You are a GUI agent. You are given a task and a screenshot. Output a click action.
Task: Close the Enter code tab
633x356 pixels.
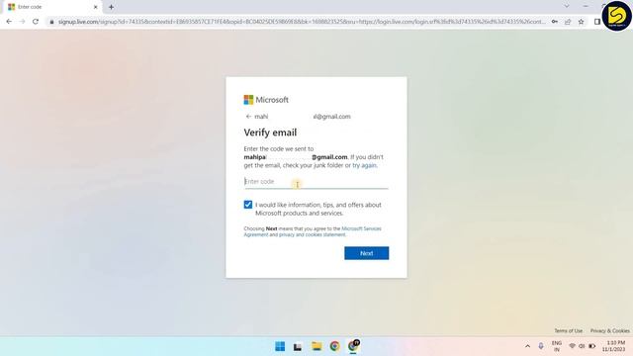coord(96,7)
